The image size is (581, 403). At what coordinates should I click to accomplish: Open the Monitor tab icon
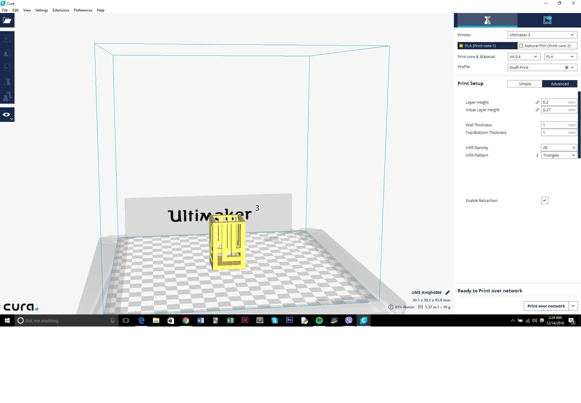click(547, 20)
